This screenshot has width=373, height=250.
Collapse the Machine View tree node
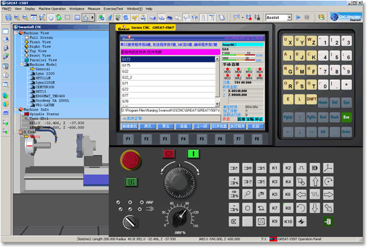tap(16, 33)
